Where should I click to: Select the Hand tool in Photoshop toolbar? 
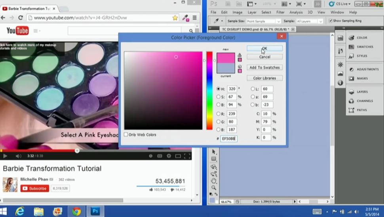[214, 181]
